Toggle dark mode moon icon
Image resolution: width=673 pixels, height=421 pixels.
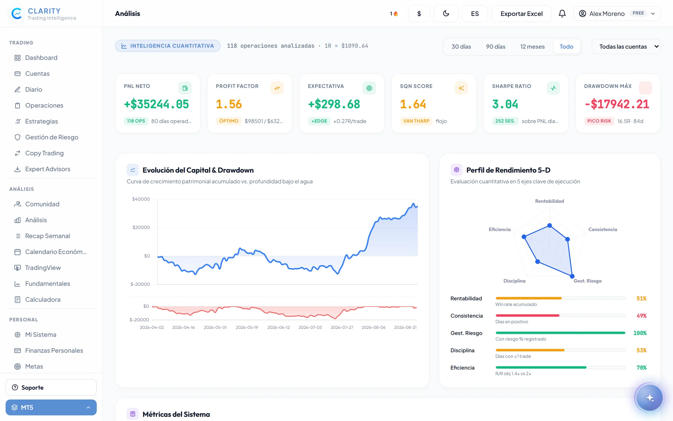click(446, 13)
